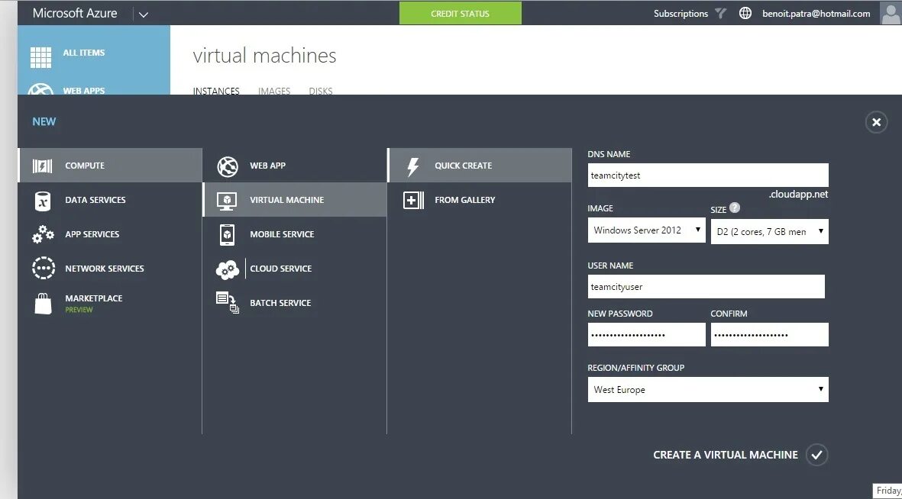Choose Batch Service from compute options
902x499 pixels.
pyautogui.click(x=295, y=303)
